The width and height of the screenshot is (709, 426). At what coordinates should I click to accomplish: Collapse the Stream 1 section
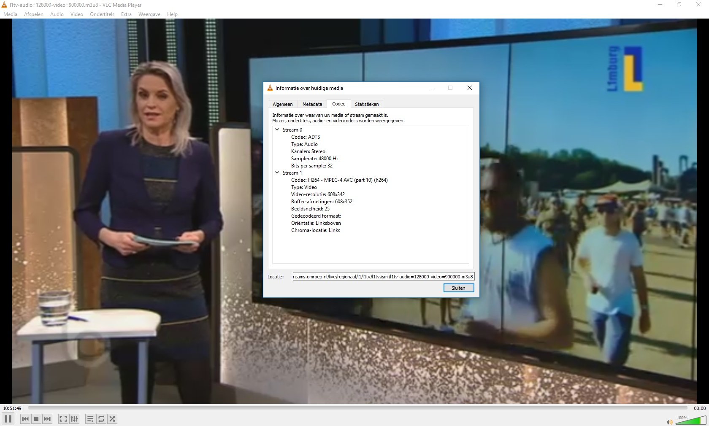[277, 173]
